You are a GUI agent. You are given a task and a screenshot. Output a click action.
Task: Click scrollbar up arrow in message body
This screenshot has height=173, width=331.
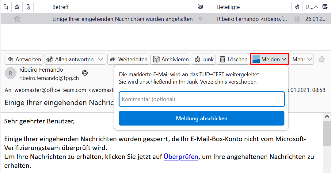(x=327, y=116)
